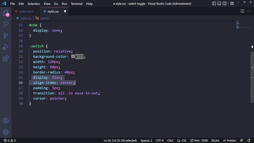
Task: Open the Manage gear settings icon
Action: pos(6,132)
